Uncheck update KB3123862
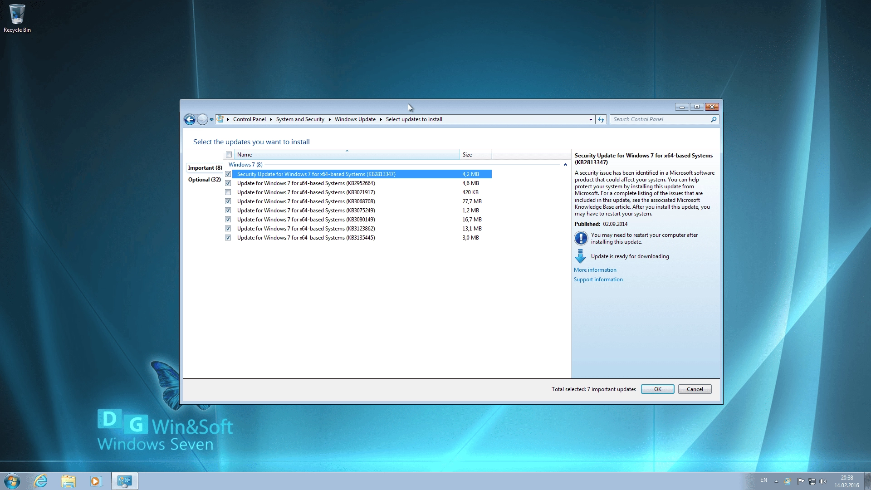 (x=228, y=229)
